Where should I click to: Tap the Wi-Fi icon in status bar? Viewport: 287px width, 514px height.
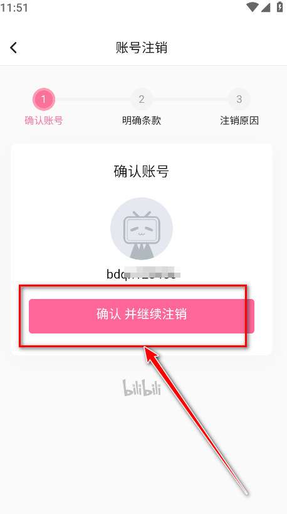(253, 7)
